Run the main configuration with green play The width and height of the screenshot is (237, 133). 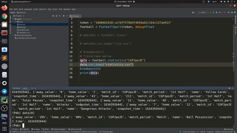click(x=210, y=13)
